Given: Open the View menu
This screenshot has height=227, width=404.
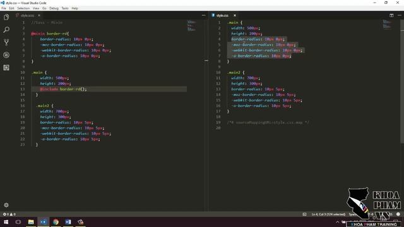Looking at the screenshot, I should pos(36,8).
